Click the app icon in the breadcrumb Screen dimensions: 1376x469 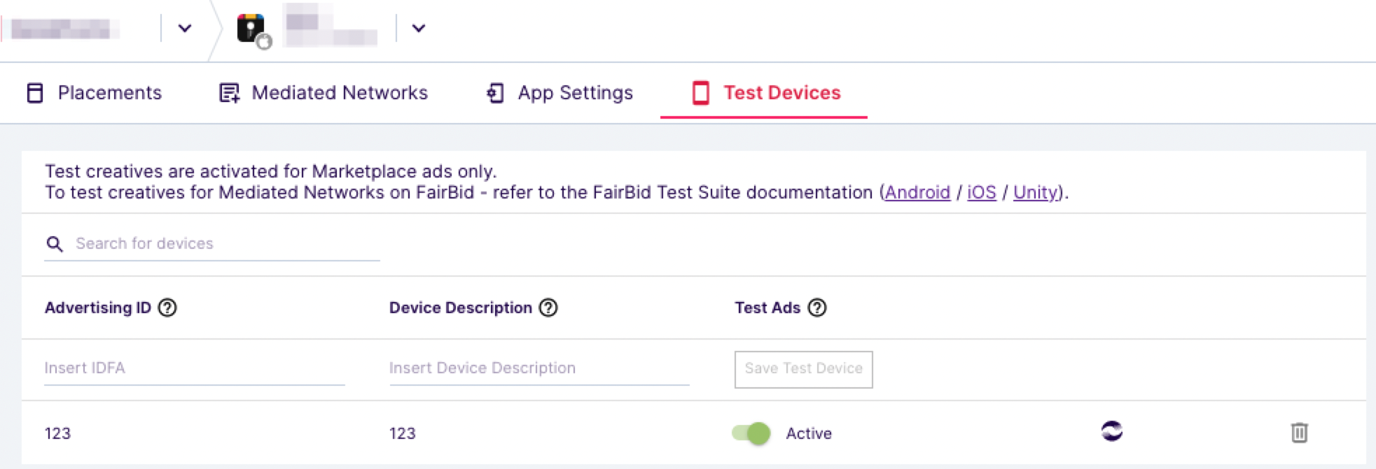pos(252,30)
